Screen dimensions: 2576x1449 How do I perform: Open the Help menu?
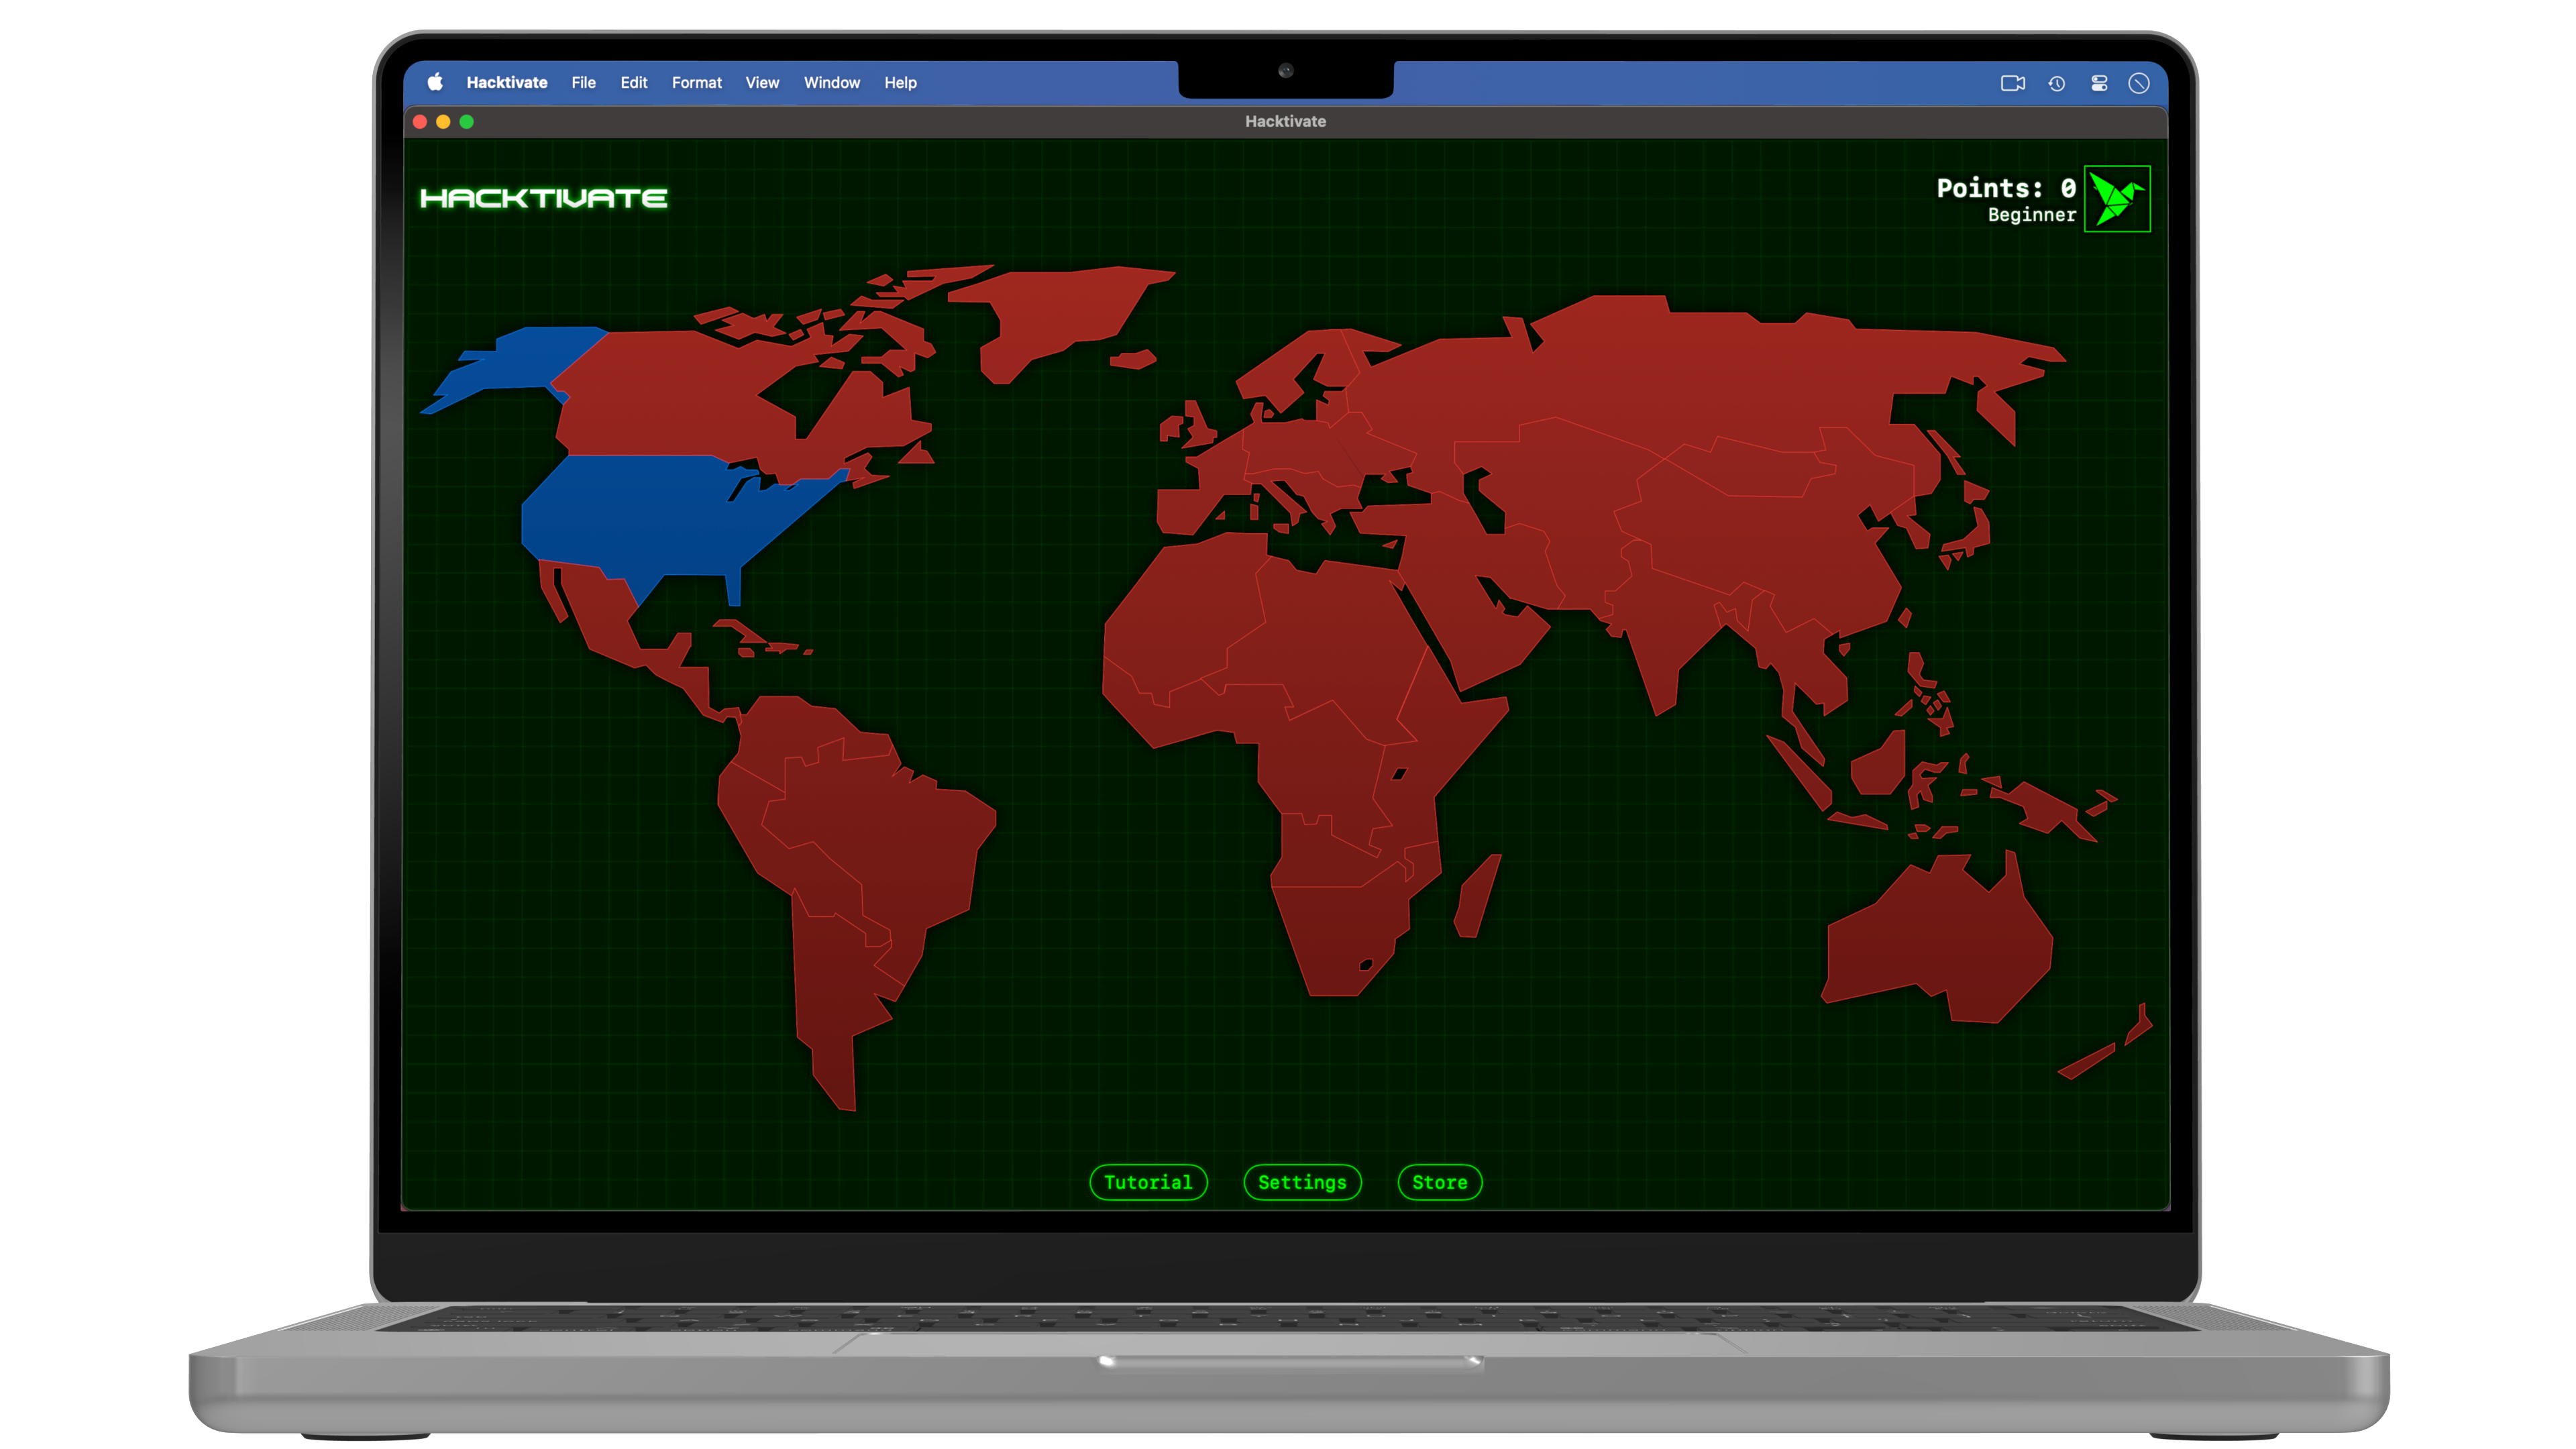900,83
